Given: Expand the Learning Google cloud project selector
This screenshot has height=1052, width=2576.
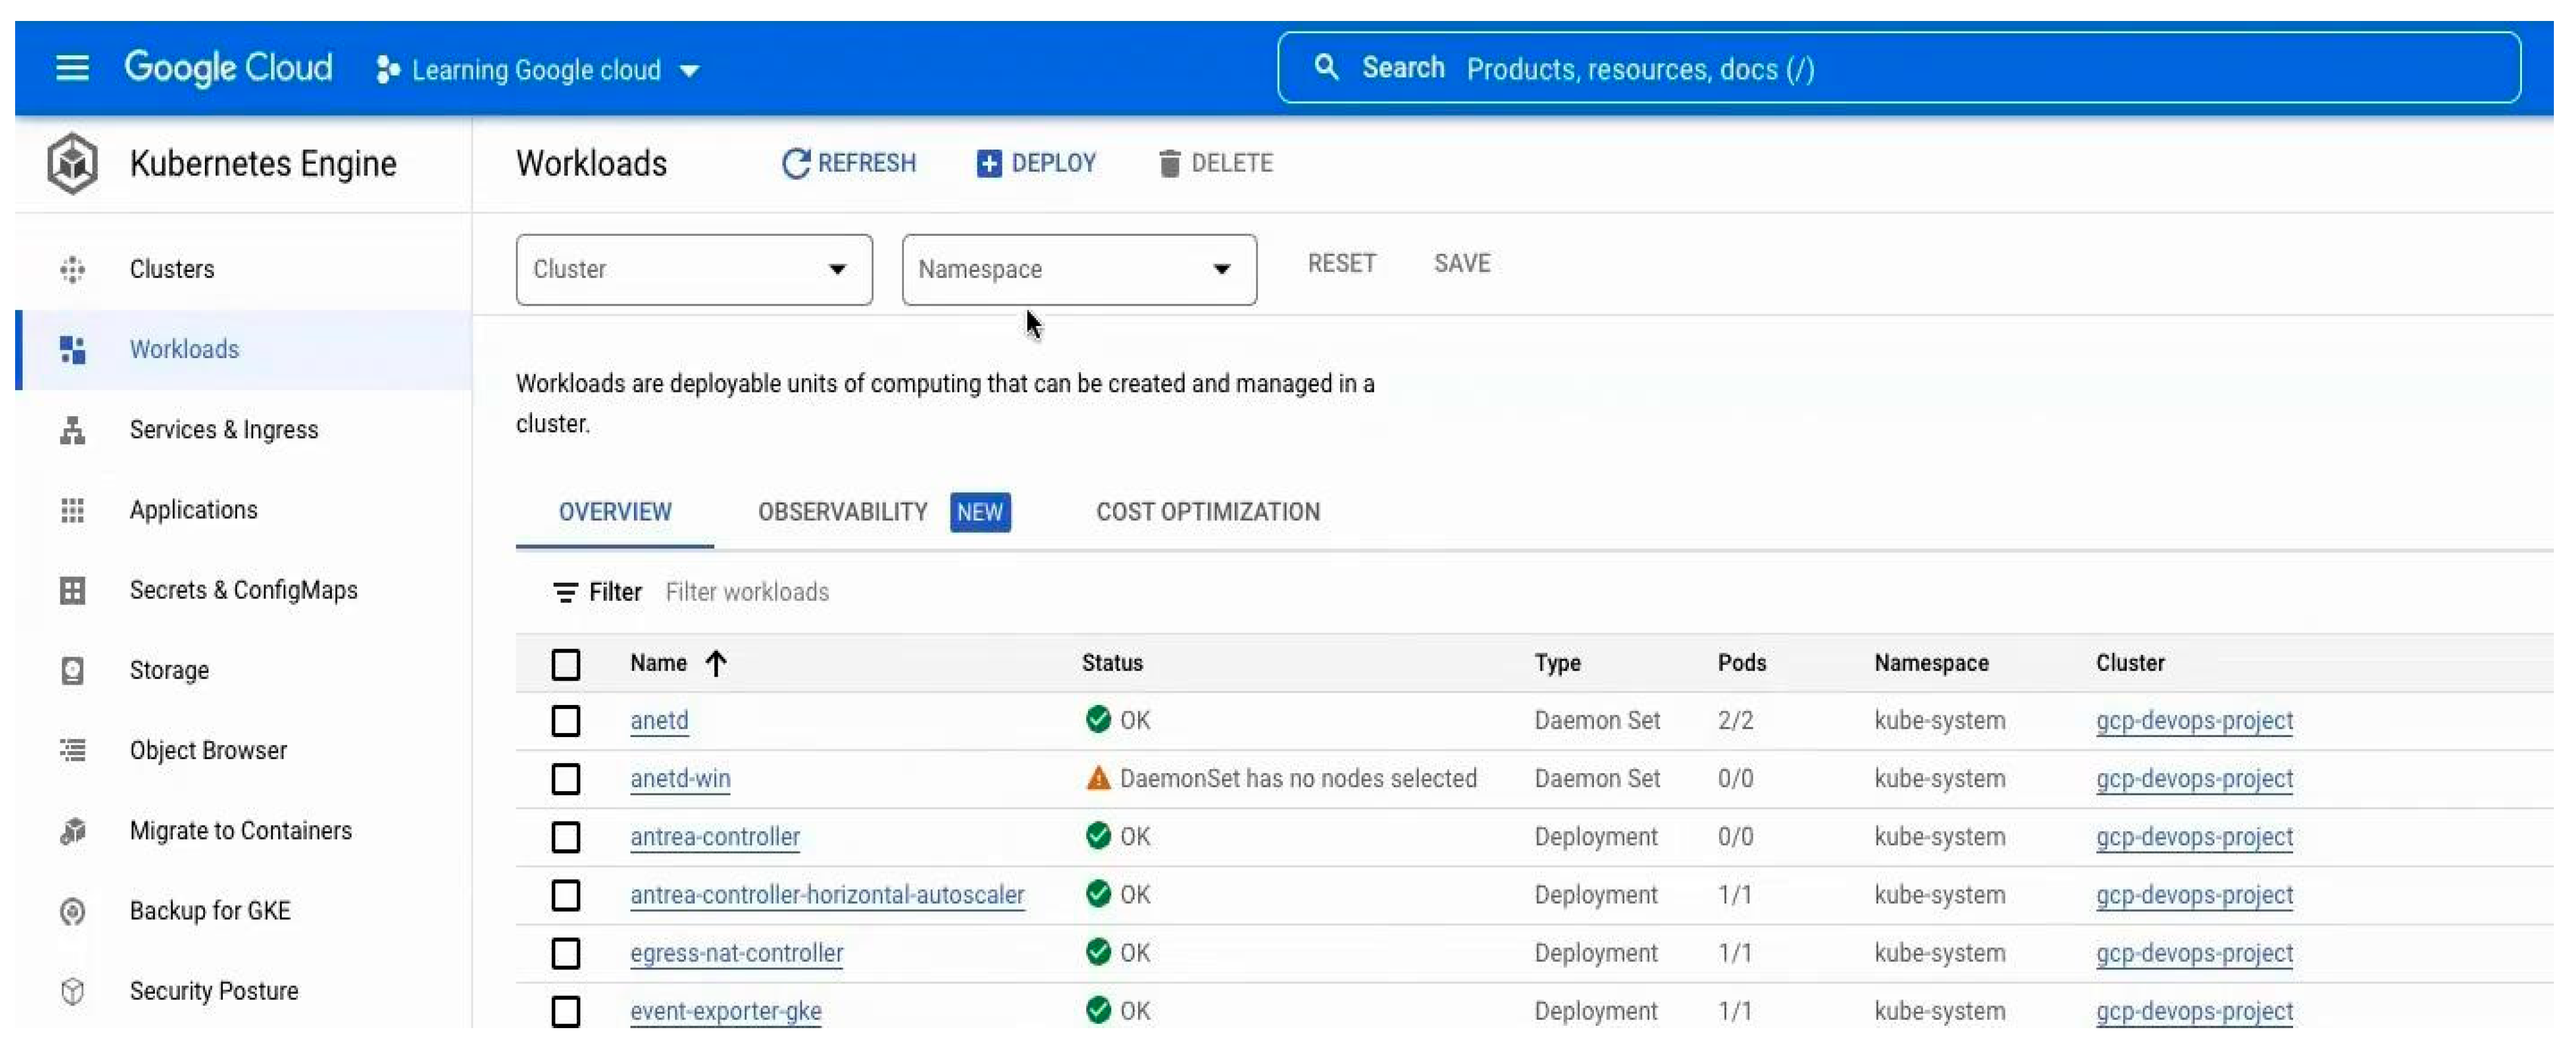Looking at the screenshot, I should (538, 70).
